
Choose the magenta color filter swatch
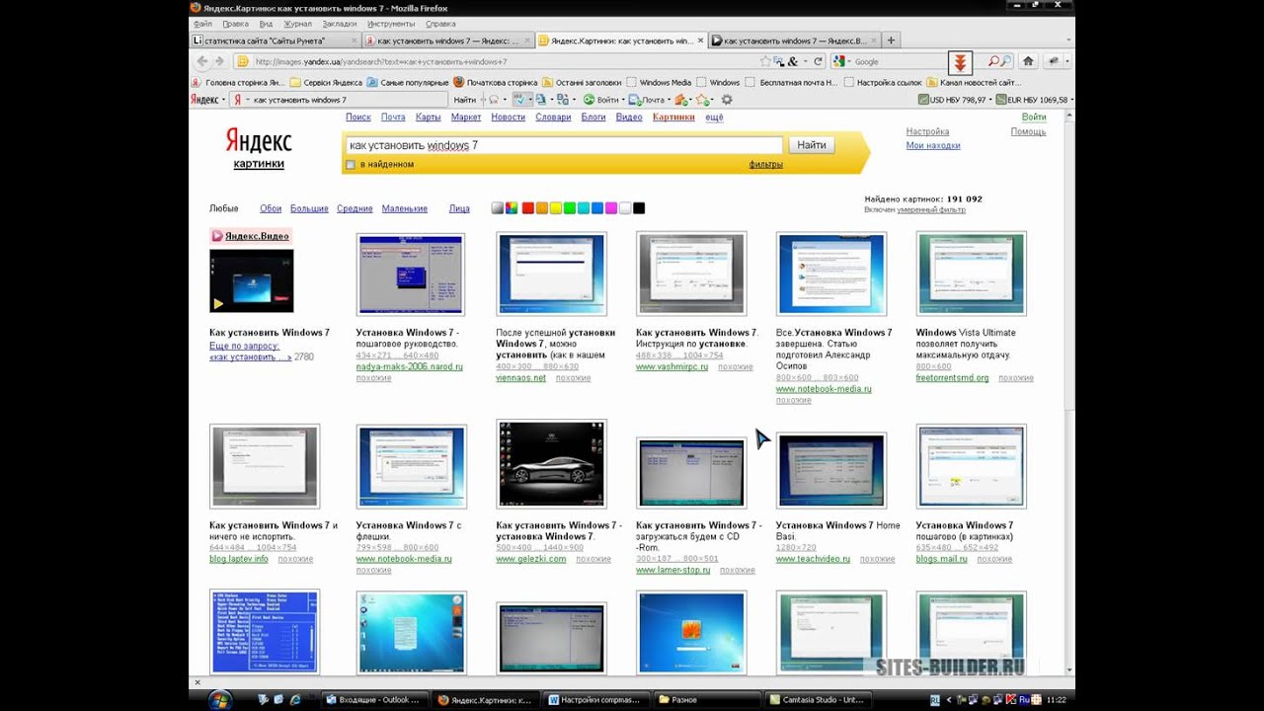(x=611, y=208)
